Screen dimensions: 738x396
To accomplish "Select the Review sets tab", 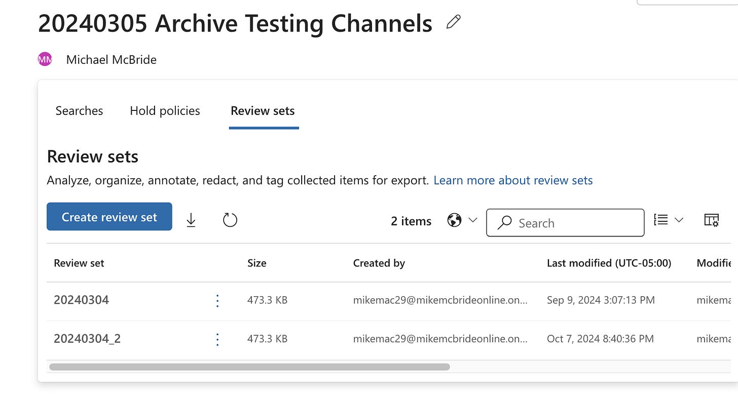I will 263,111.
